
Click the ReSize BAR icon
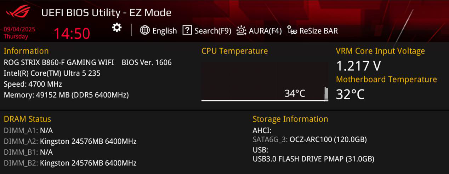[292, 30]
